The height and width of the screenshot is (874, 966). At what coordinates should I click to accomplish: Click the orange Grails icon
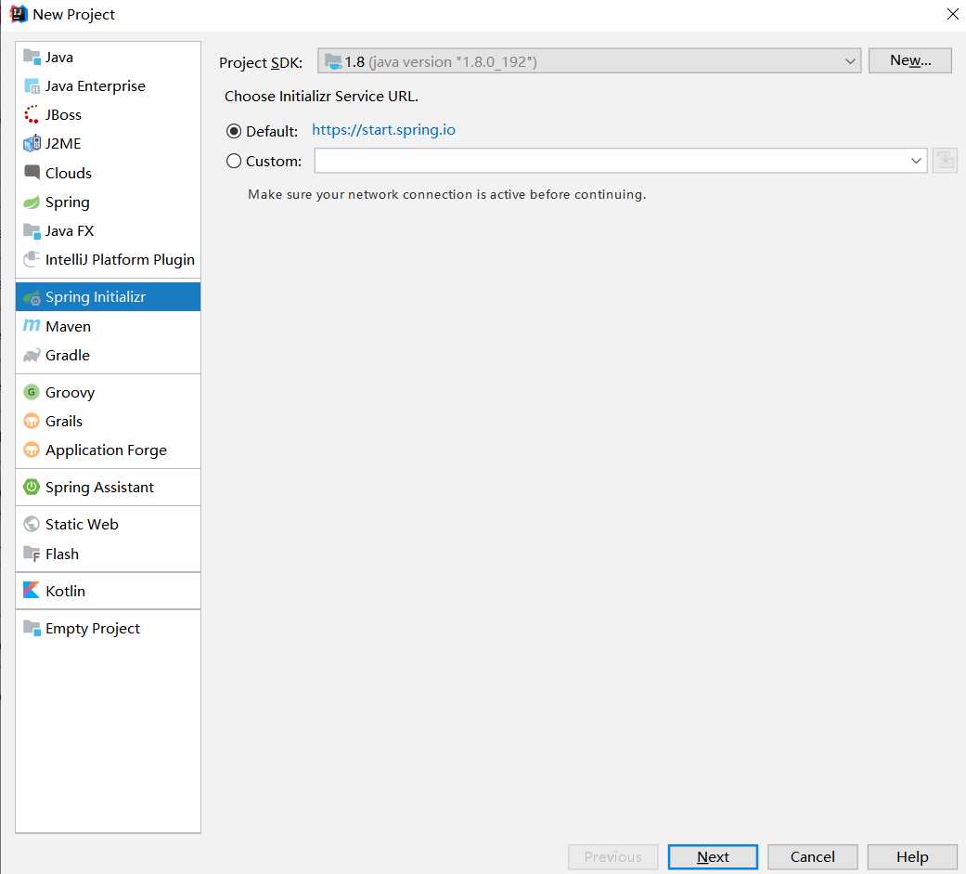[32, 422]
